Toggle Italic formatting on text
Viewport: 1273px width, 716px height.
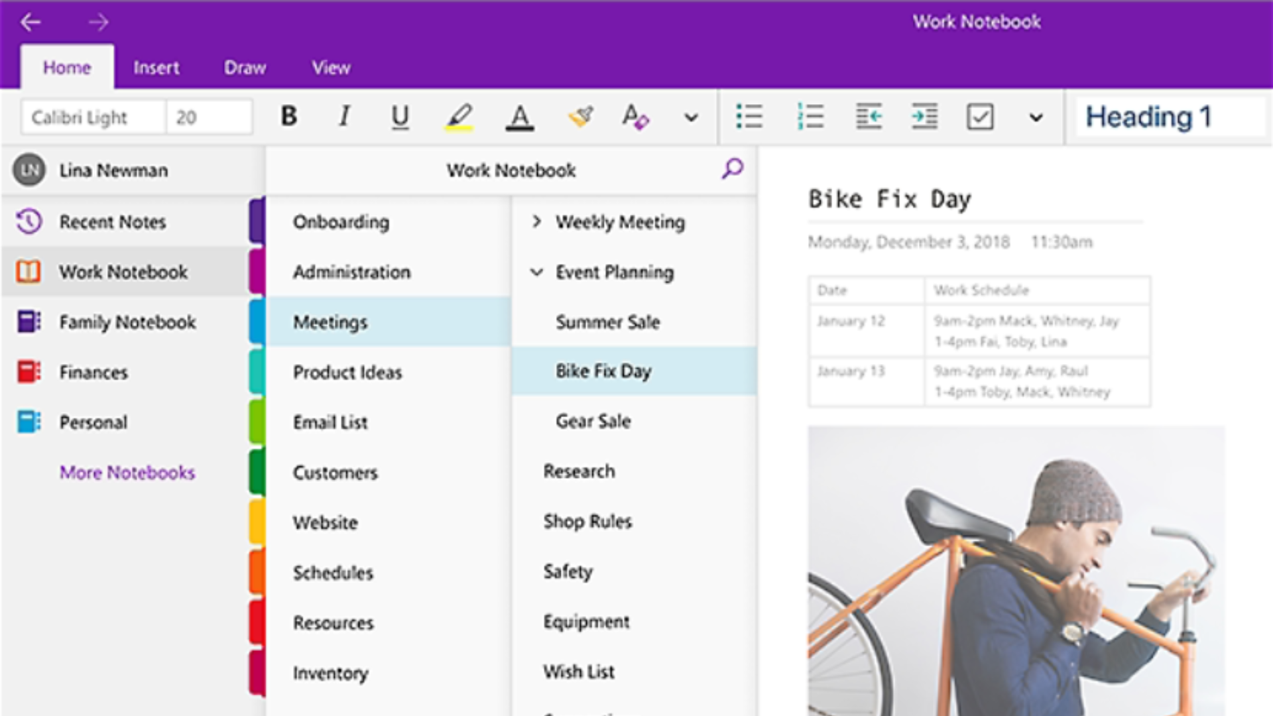tap(343, 116)
